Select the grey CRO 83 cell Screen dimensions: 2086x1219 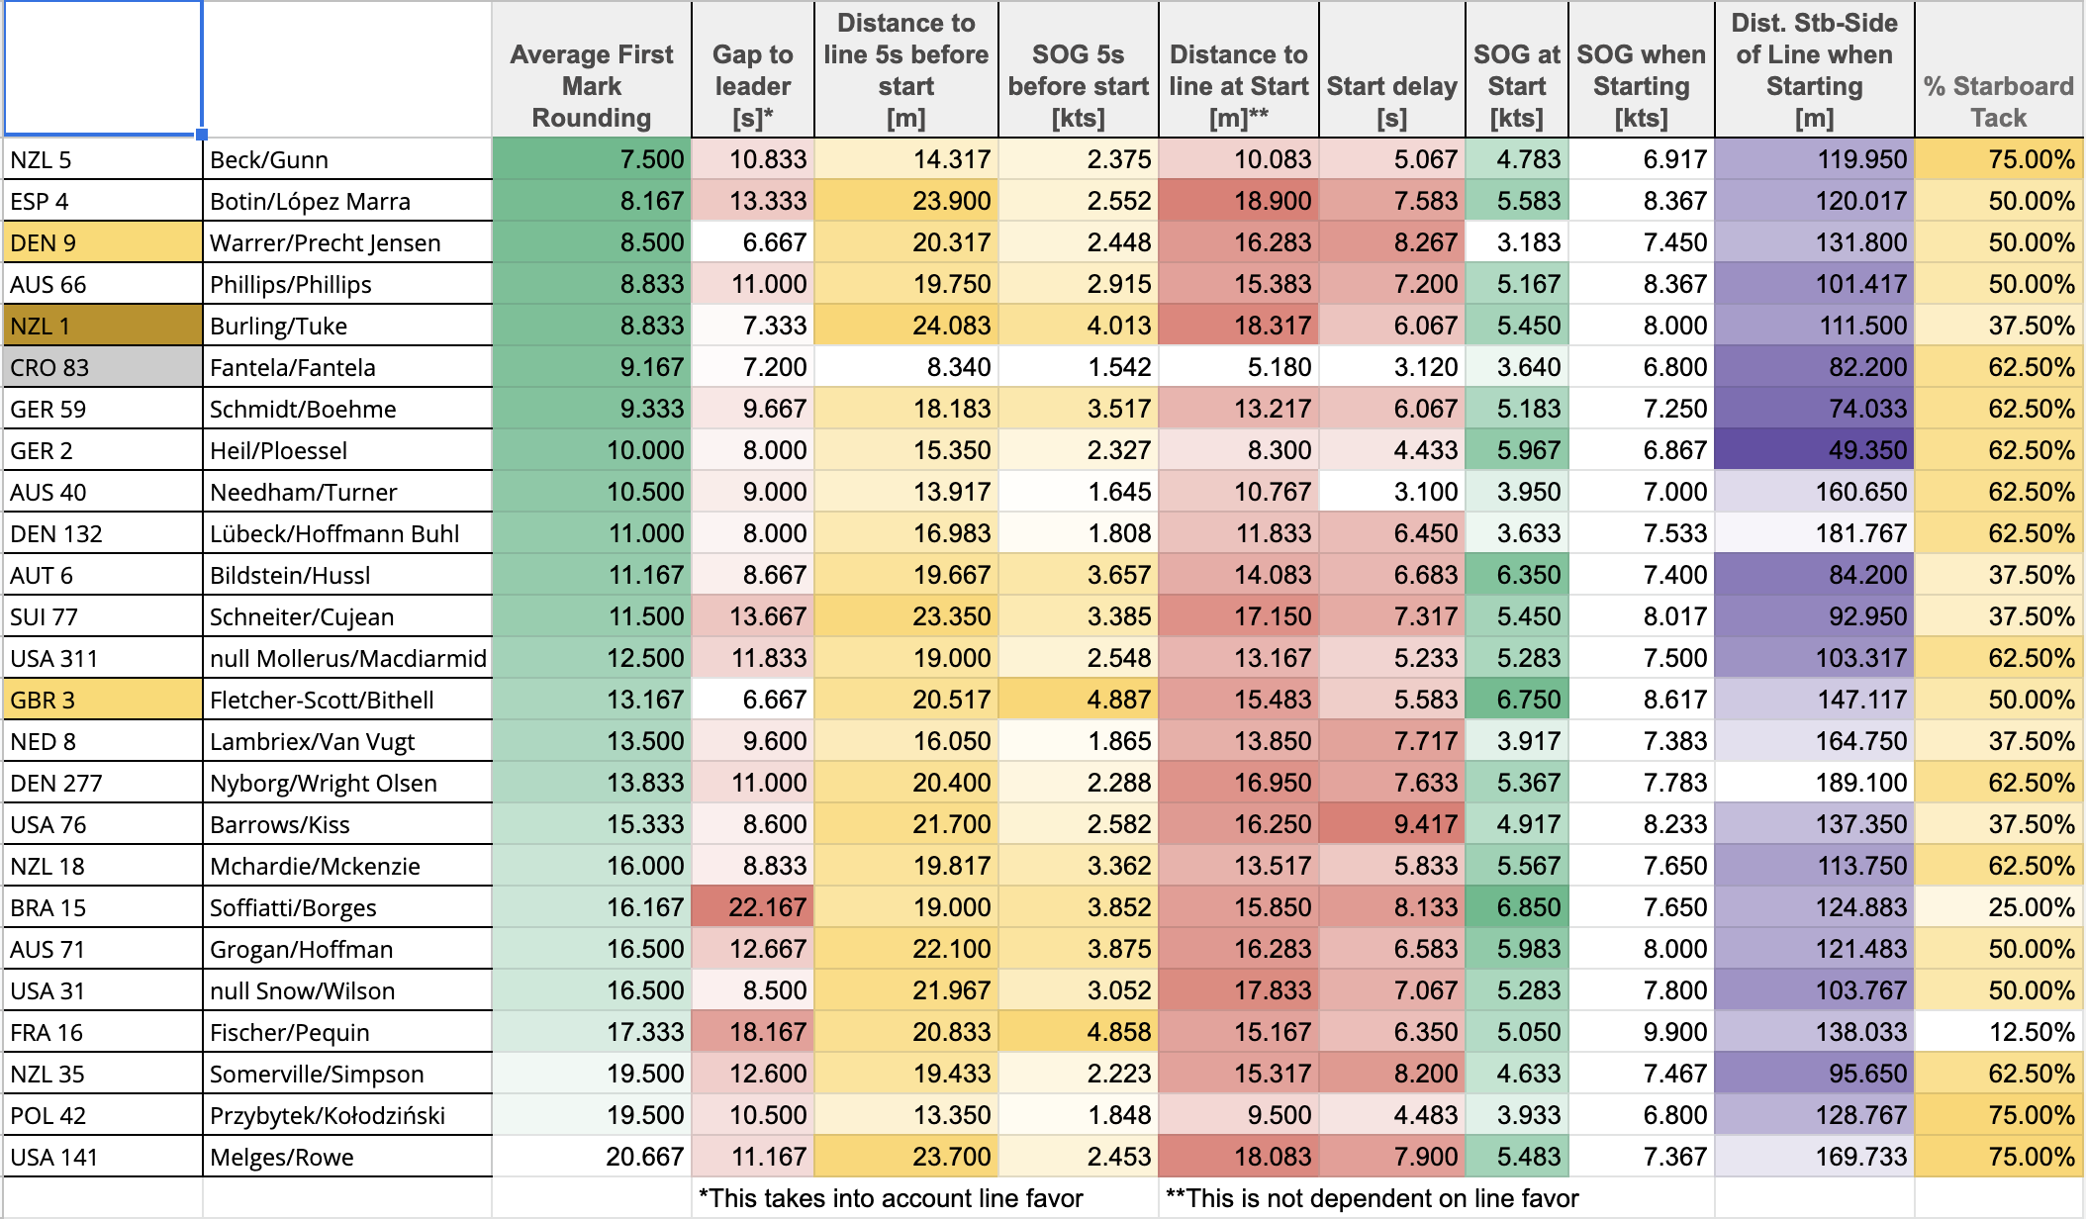[103, 367]
